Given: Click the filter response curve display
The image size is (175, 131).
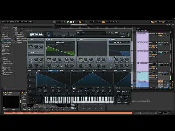Looking at the screenshot, I should tap(120, 51).
